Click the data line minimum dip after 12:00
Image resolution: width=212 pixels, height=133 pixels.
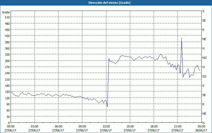(107, 107)
